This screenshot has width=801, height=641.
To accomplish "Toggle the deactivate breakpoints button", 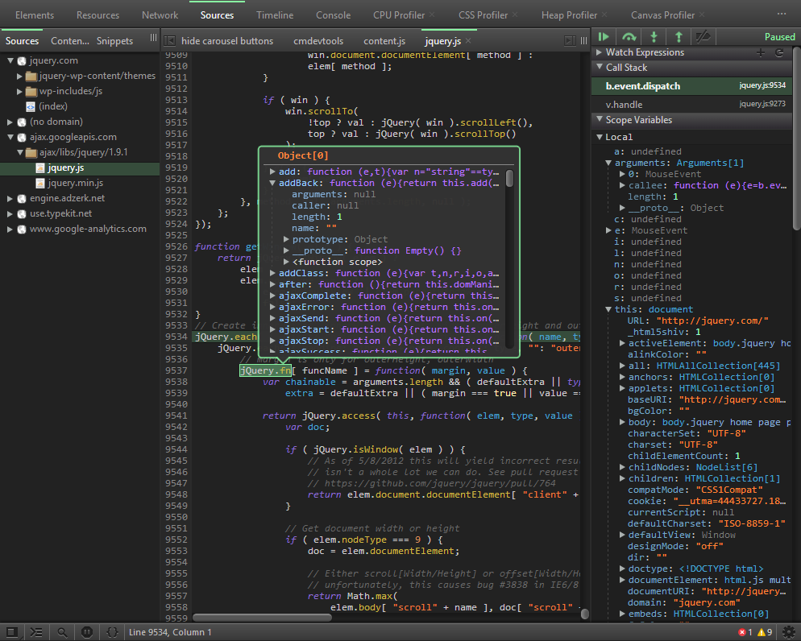I will pos(703,37).
